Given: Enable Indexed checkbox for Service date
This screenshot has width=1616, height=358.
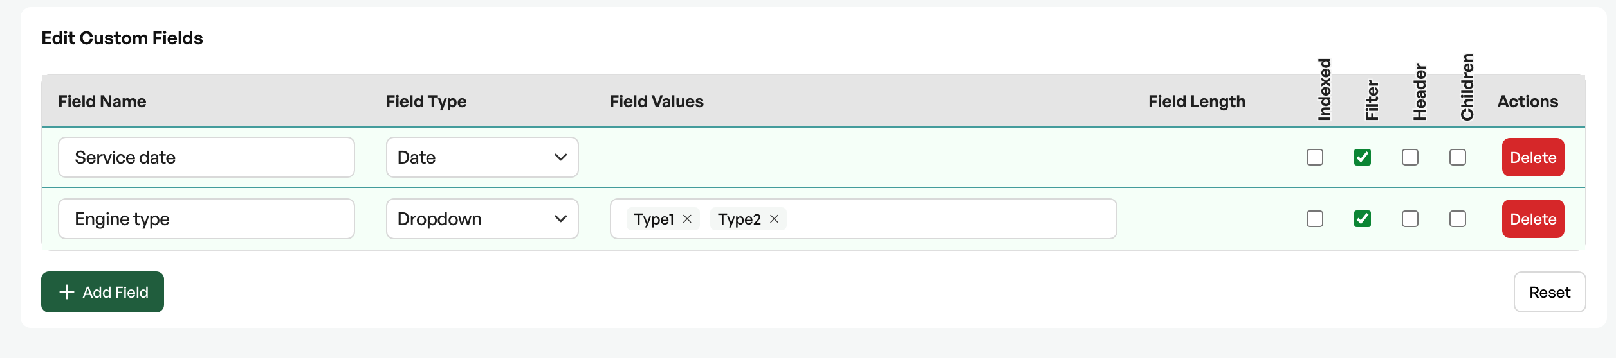Looking at the screenshot, I should click(x=1315, y=157).
